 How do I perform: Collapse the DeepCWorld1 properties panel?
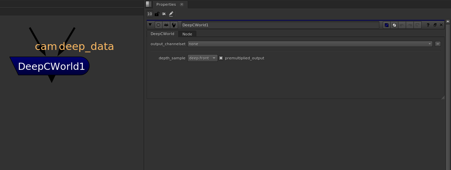150,25
